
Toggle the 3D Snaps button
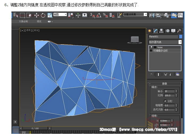tap(92, 15)
